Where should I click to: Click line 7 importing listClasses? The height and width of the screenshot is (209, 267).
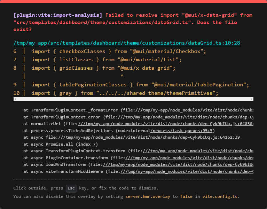click(97, 60)
